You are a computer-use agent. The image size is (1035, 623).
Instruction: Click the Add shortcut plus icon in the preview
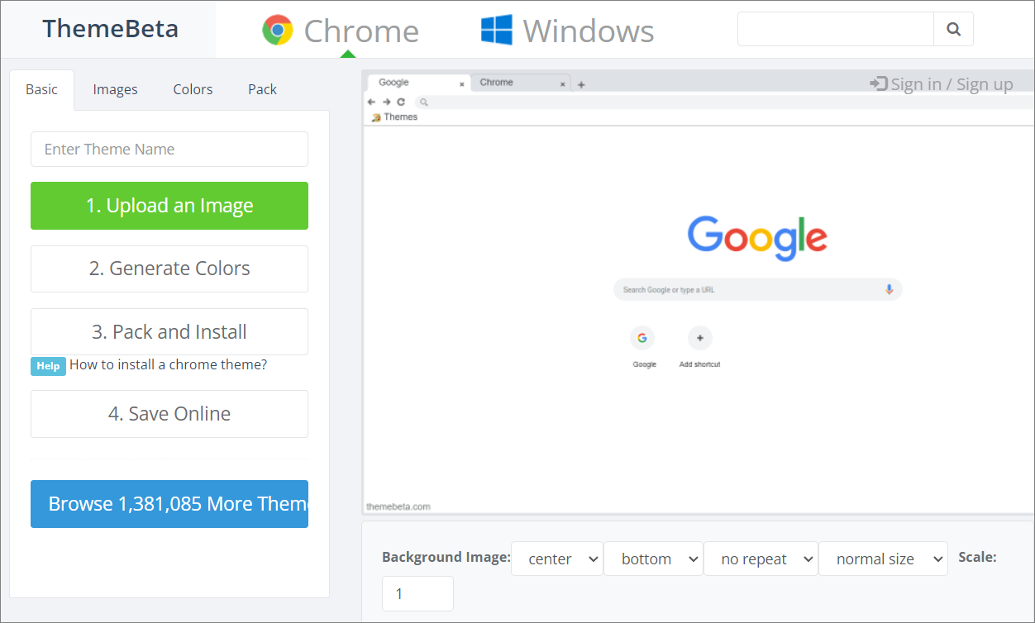coord(699,337)
